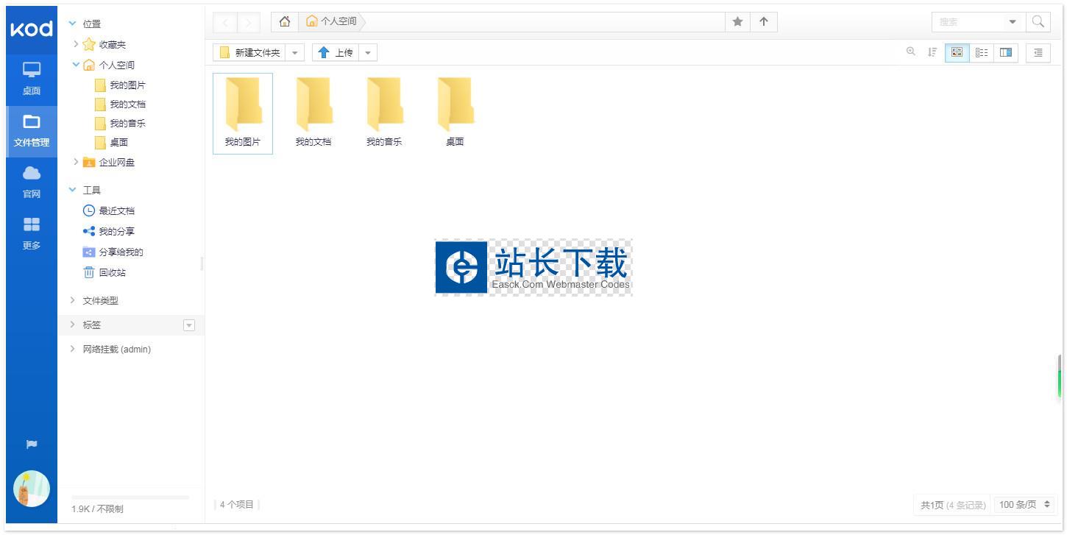Open dropdown arrow next to 上传
Viewport: 1067px width, 535px height.
pyautogui.click(x=368, y=52)
